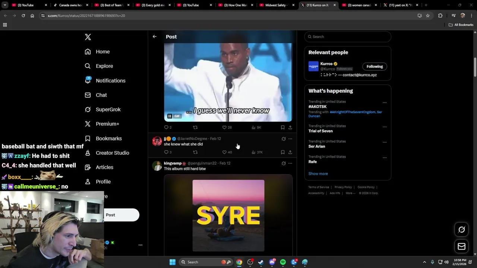The width and height of the screenshot is (477, 268).
Task: Toggle Following button for Kurrco
Action: click(x=375, y=67)
